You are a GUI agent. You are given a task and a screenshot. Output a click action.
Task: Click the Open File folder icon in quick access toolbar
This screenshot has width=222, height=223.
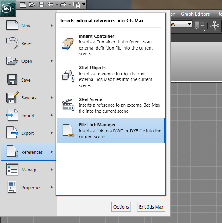point(32,5)
